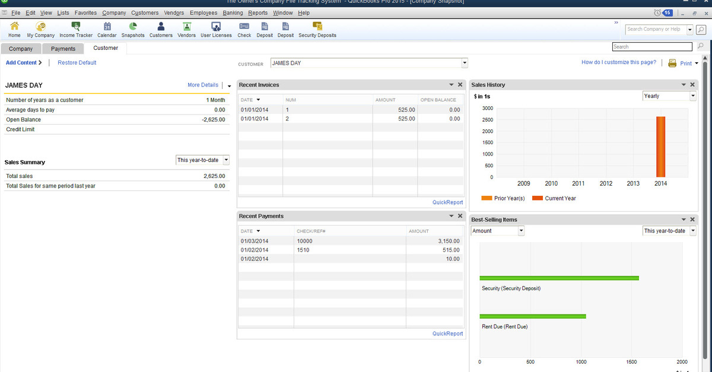Click the orange 2014 sales bar

[x=660, y=147]
